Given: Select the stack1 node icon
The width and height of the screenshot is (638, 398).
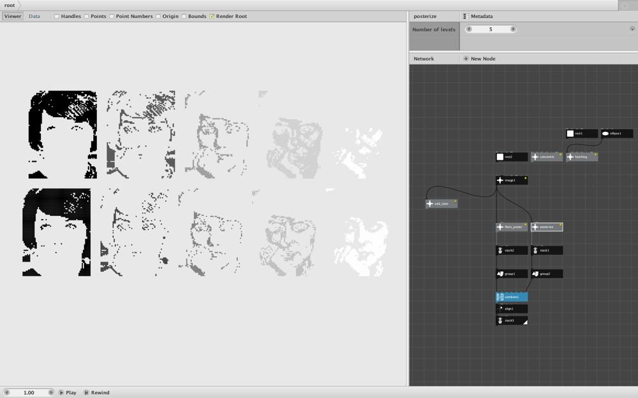Looking at the screenshot, I should click(535, 250).
